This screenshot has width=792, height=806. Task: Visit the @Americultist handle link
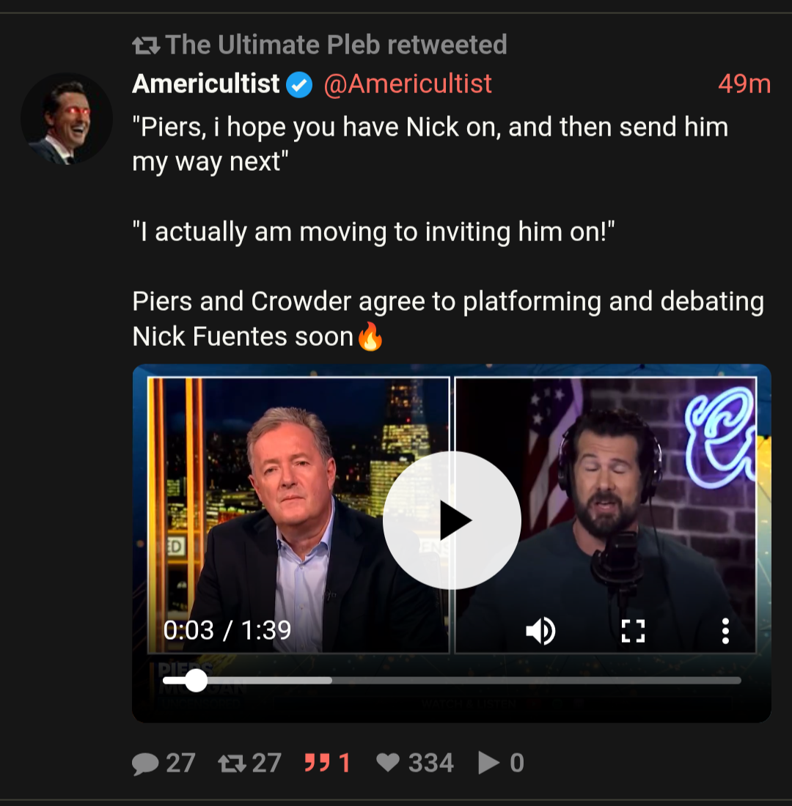(x=408, y=84)
